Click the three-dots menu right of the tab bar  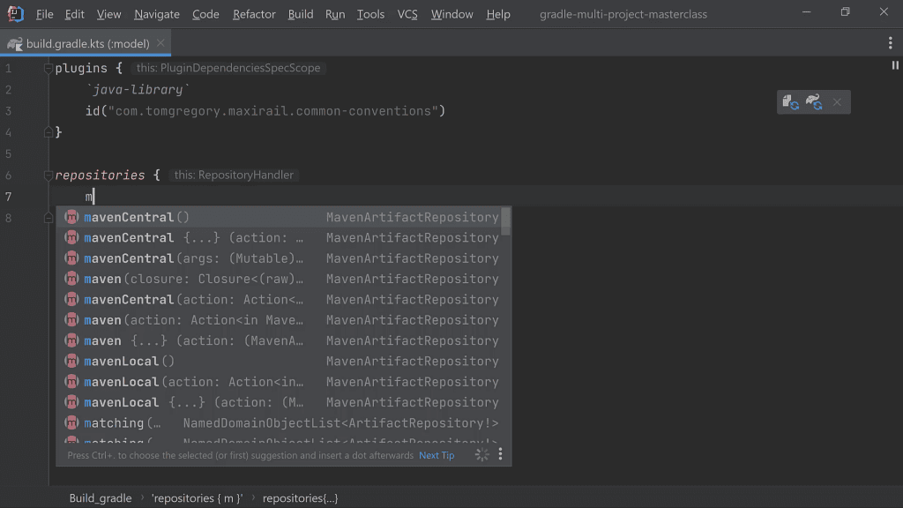click(890, 41)
